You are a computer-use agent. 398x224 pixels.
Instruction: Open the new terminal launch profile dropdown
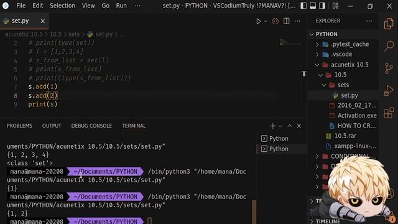280,126
